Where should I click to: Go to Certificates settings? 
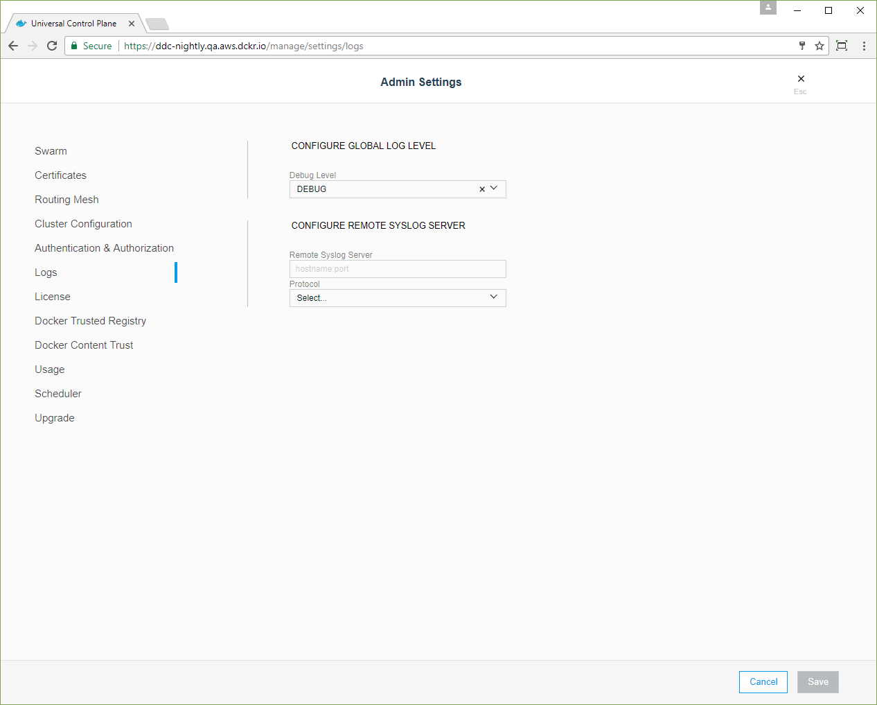coord(60,175)
